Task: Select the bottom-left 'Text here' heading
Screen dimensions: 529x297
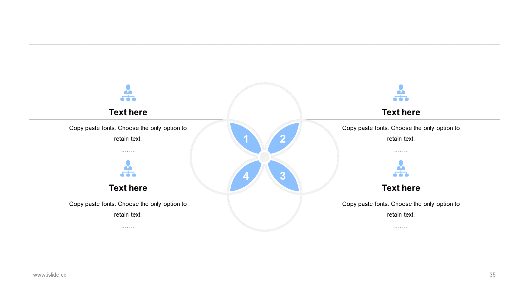Action: (128, 188)
